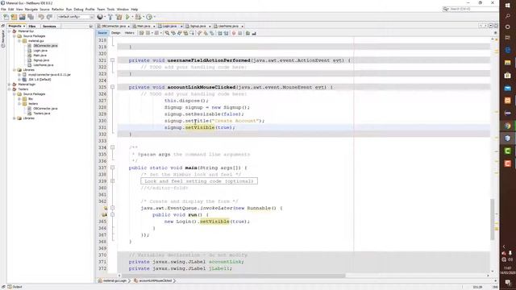516x290 pixels.
Task: Click the Undo arrow icon
Action: click(41, 17)
